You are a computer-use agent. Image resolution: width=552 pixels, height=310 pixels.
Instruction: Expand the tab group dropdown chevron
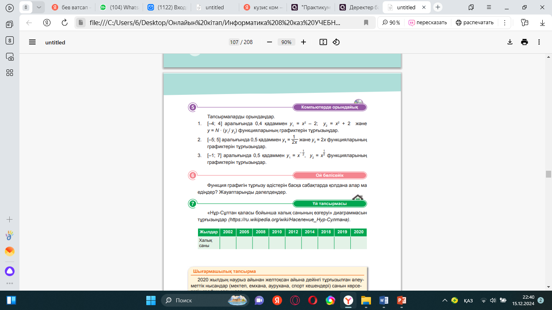coord(38,7)
